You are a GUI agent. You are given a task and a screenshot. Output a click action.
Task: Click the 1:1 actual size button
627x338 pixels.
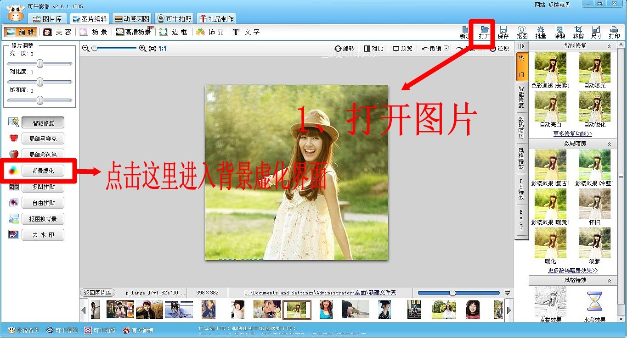click(x=163, y=48)
